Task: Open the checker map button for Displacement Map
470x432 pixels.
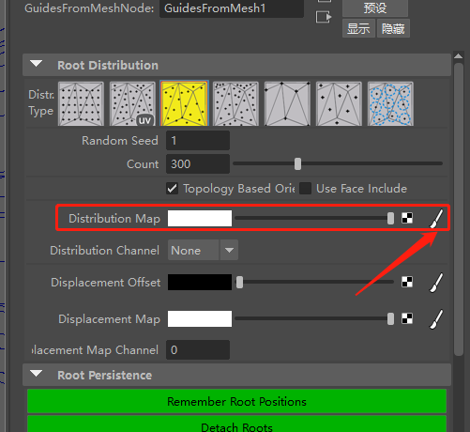Action: point(407,318)
